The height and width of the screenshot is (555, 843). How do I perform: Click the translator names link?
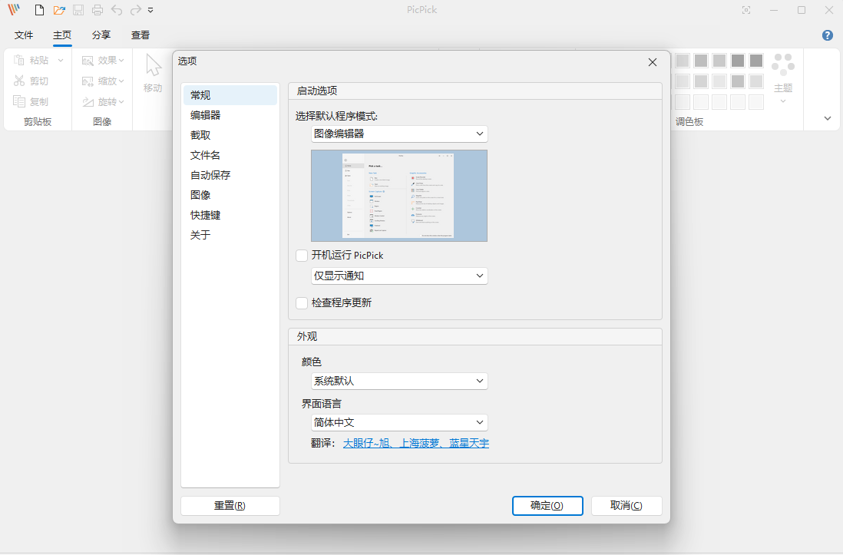coord(416,443)
